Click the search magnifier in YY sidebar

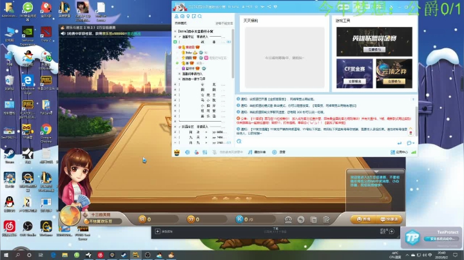click(200, 16)
